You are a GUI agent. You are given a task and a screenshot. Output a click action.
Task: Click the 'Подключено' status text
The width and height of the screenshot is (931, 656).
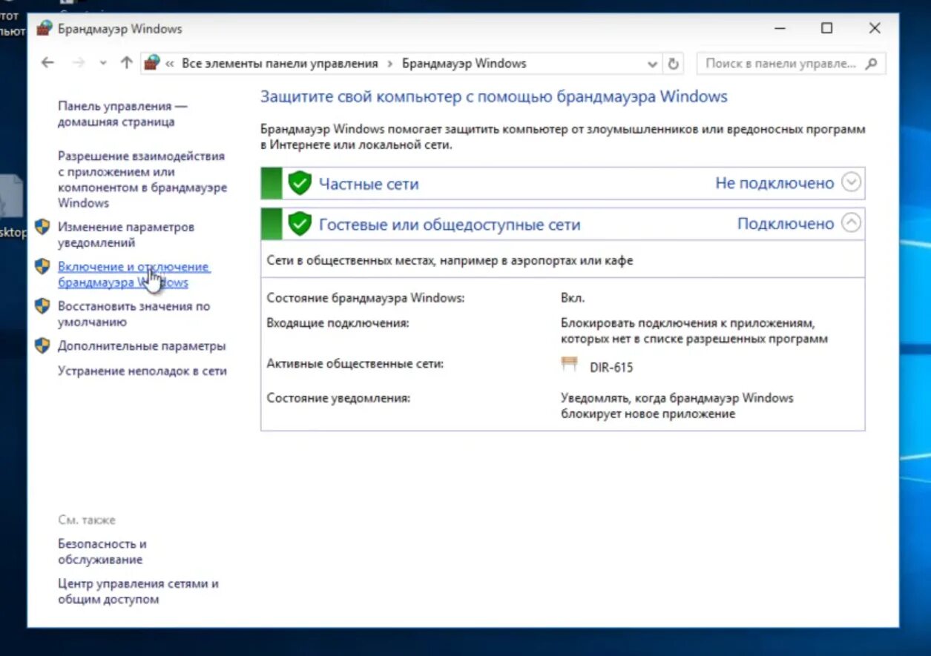pos(786,224)
